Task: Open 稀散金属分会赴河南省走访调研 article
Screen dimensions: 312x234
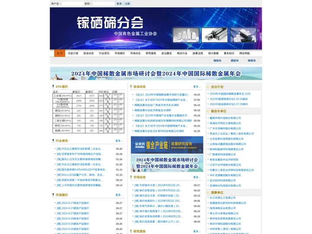Action: (153, 110)
